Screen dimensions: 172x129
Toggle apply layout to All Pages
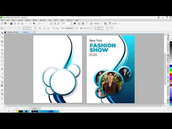(x=54, y=28)
